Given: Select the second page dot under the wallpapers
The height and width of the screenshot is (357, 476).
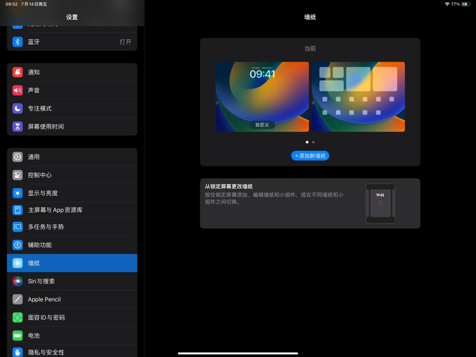Looking at the screenshot, I should [313, 142].
